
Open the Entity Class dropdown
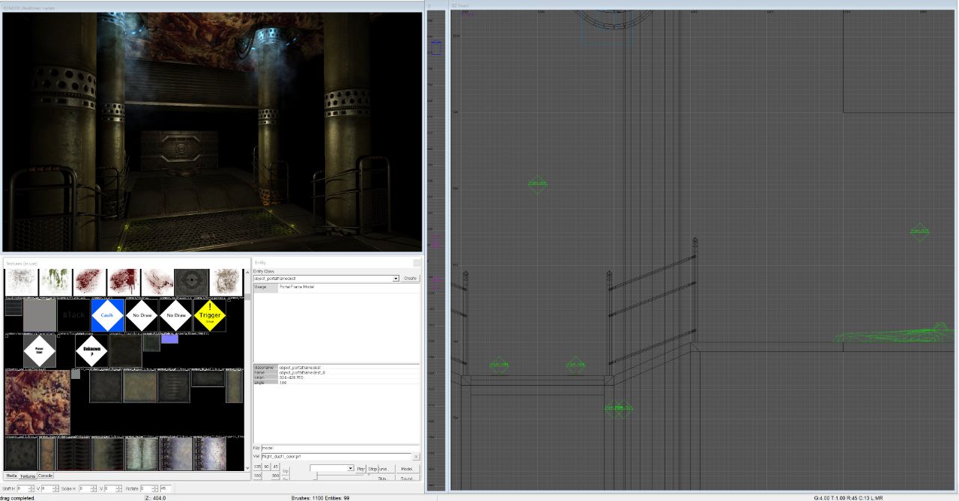396,279
